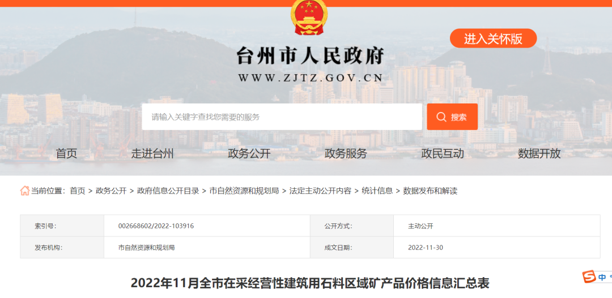
Task: Click the orange 搜索 search button
Action: tap(452, 117)
